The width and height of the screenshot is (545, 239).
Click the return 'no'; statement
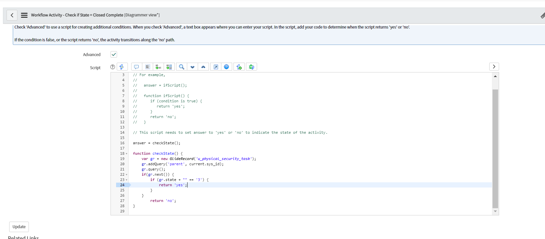click(163, 201)
